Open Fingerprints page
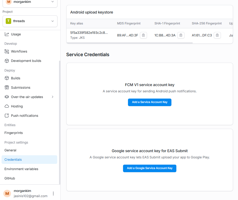 29,133
